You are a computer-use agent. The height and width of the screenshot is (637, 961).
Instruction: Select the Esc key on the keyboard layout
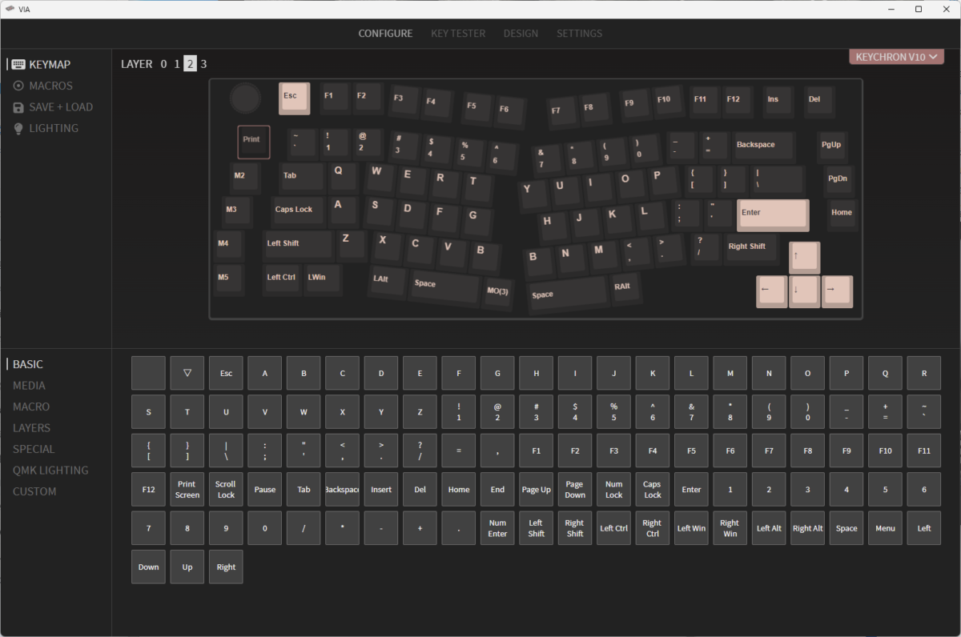click(294, 98)
